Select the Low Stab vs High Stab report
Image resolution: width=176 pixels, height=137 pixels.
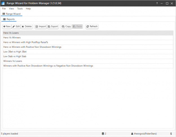click(x=88, y=56)
